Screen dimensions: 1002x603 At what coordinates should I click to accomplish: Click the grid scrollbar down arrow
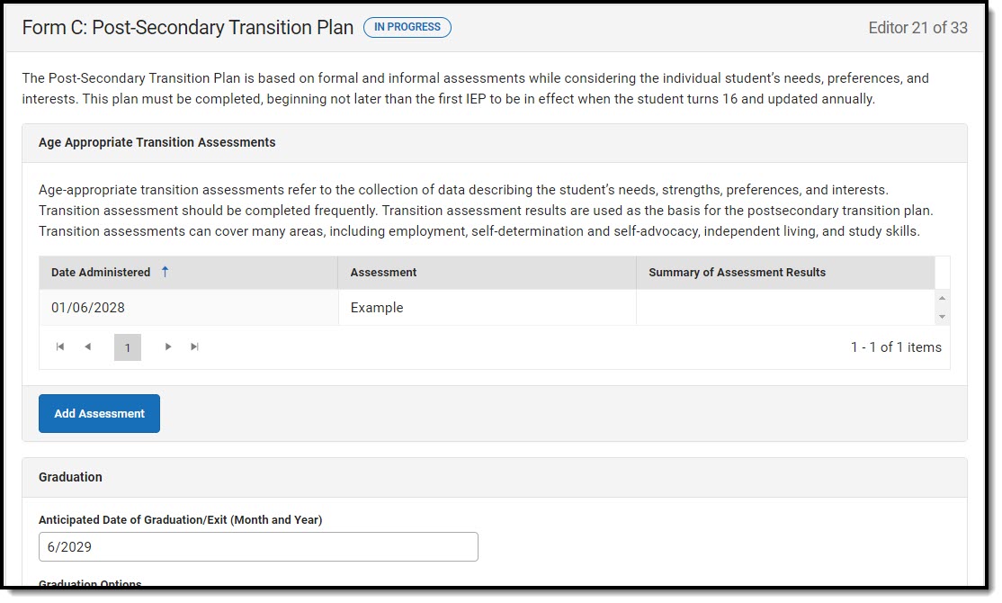pyautogui.click(x=942, y=317)
